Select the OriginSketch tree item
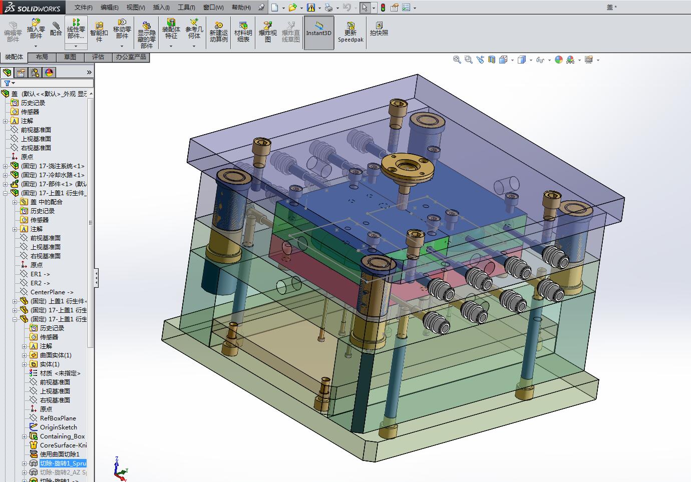This screenshot has width=691, height=482. point(59,427)
